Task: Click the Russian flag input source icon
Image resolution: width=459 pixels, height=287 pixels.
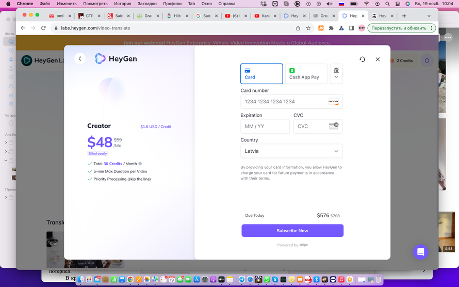Action: click(x=341, y=4)
